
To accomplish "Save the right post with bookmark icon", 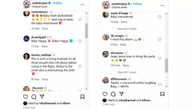I will pos(162,94).
